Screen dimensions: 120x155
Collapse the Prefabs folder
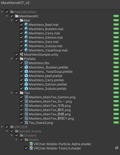pos(12,59)
